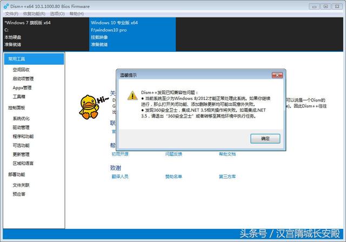Select the 控制面板 section header
346x242 pixels.
(x=17, y=107)
